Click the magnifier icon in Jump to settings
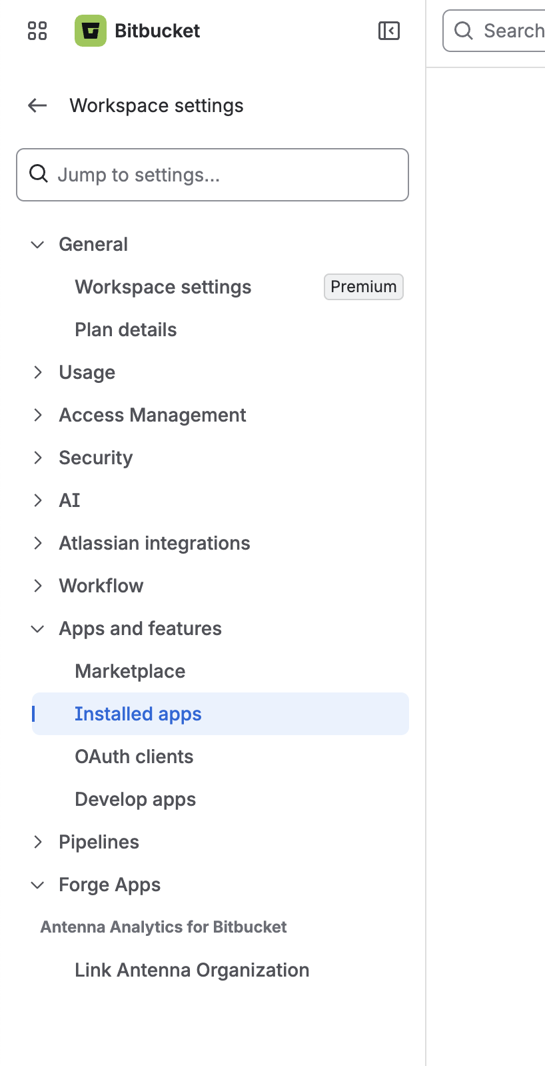The height and width of the screenshot is (1066, 545). [x=39, y=174]
